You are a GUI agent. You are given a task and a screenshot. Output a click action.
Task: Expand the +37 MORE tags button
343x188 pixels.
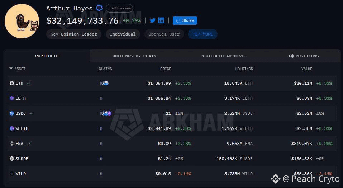coord(203,34)
